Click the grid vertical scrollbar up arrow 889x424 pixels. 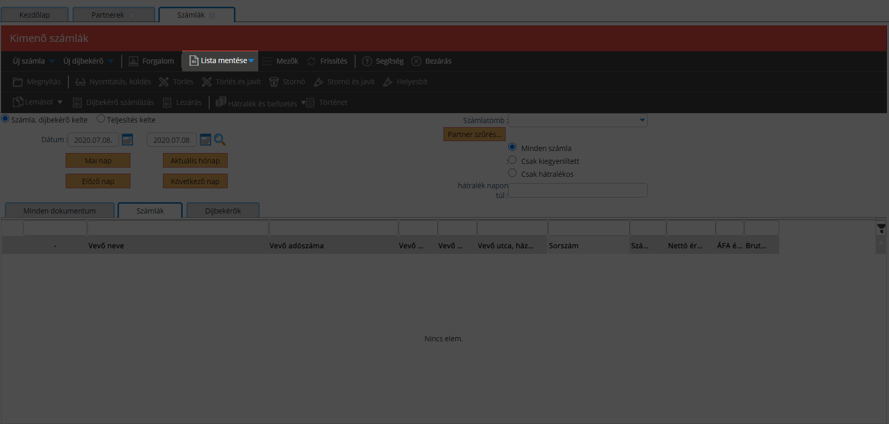tap(881, 243)
